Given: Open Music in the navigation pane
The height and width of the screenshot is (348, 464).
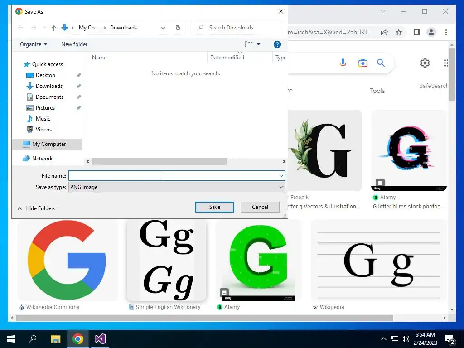Looking at the screenshot, I should pyautogui.click(x=43, y=119).
